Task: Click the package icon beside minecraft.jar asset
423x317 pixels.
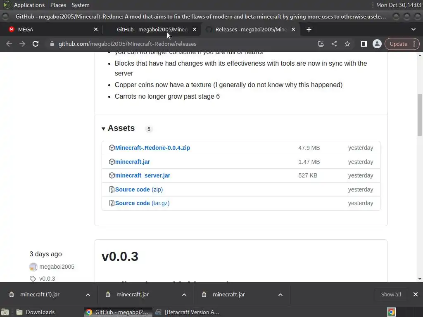Action: click(x=112, y=162)
